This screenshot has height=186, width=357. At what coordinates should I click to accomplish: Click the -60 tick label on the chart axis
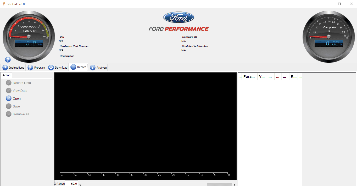click(x=61, y=175)
